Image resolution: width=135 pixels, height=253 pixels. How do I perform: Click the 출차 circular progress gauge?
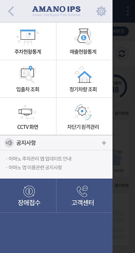[120, 86]
